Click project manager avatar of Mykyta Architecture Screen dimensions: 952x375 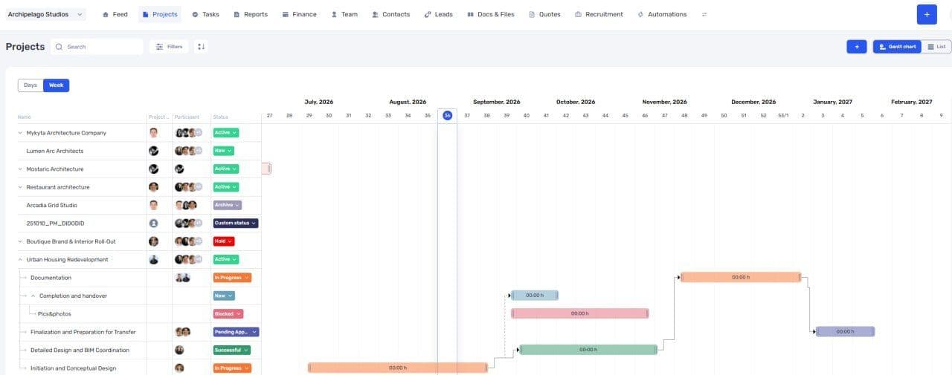pos(153,133)
